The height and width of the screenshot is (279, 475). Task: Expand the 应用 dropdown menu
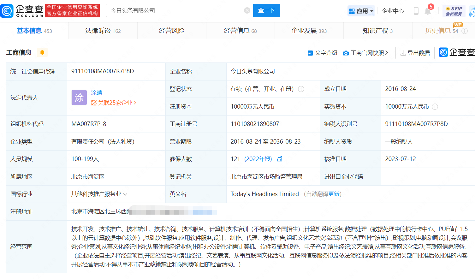point(361,11)
